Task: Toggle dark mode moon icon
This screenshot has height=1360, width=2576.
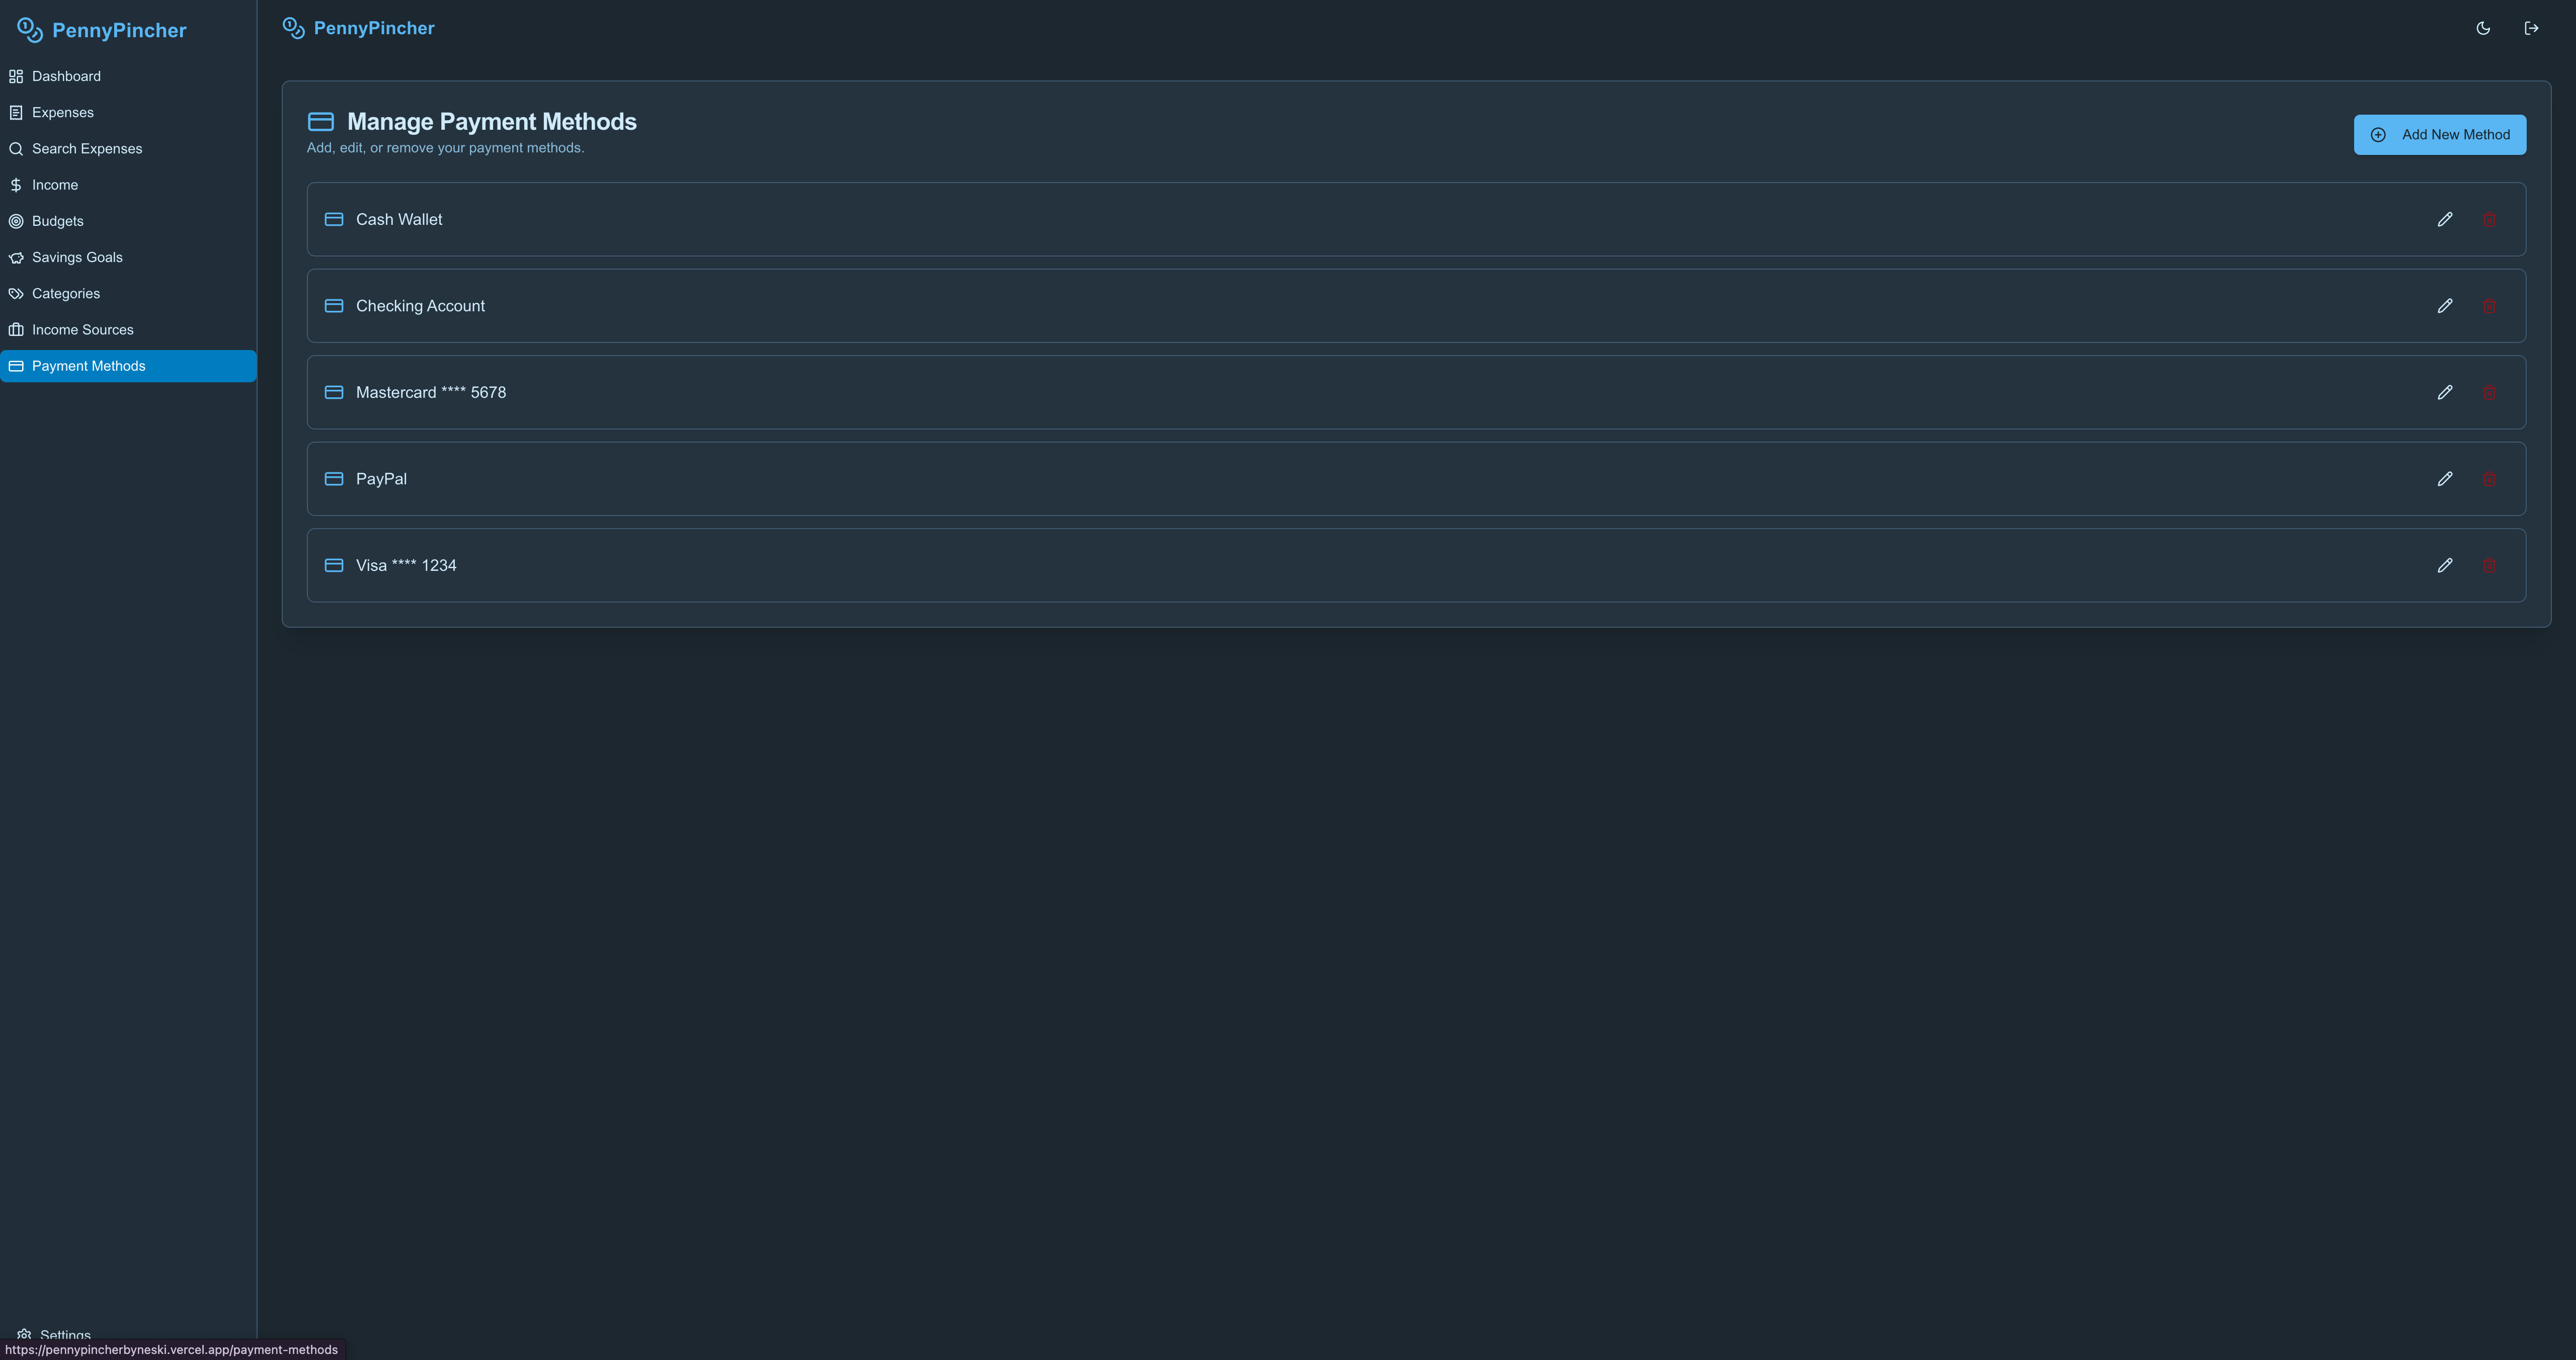Action: pyautogui.click(x=2483, y=28)
